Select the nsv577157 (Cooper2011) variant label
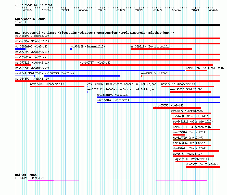The width and height of the screenshot is (227, 195). (32, 41)
